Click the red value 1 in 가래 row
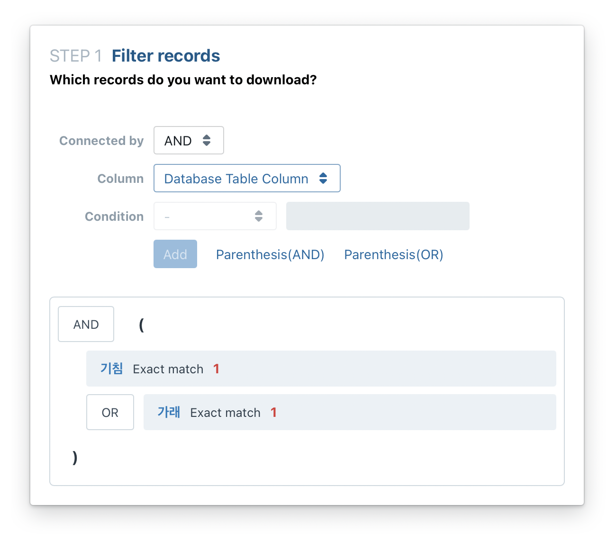Viewport: 616px width, 541px height. [x=273, y=412]
